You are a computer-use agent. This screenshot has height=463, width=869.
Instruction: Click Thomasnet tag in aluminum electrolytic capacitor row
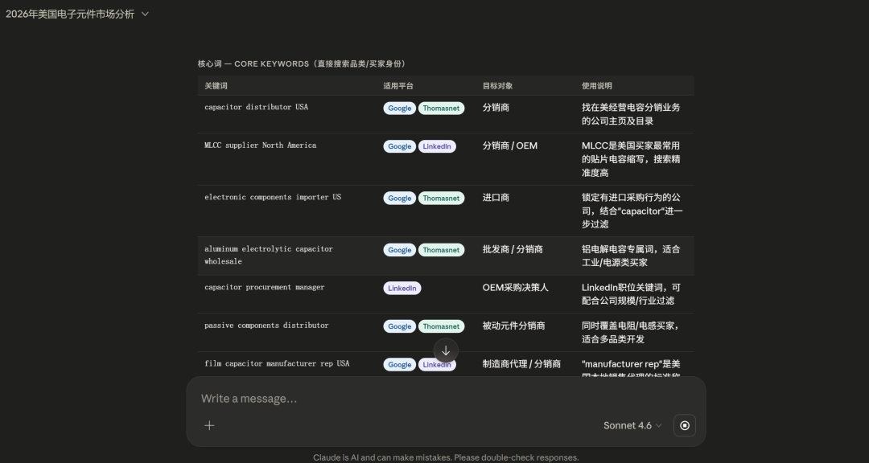(441, 250)
